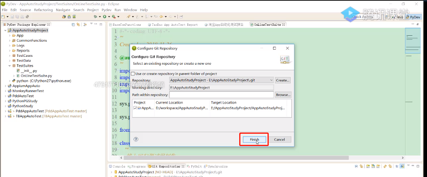
Task: Expand AppAutoStudyProject in Git Repositories
Action: click(x=111, y=172)
